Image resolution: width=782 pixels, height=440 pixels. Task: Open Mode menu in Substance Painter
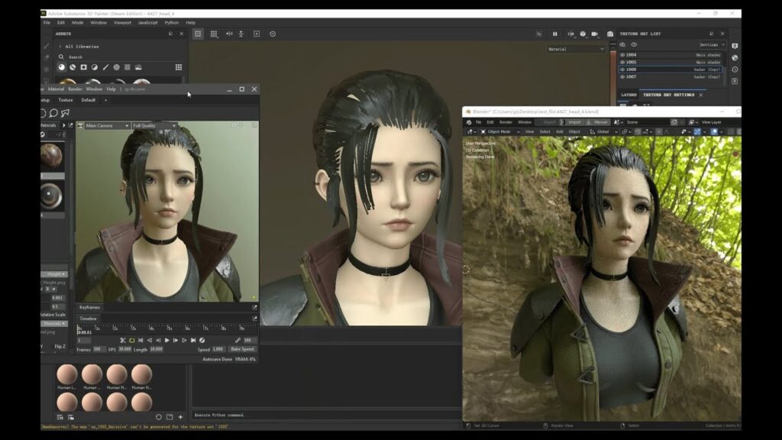point(77,22)
